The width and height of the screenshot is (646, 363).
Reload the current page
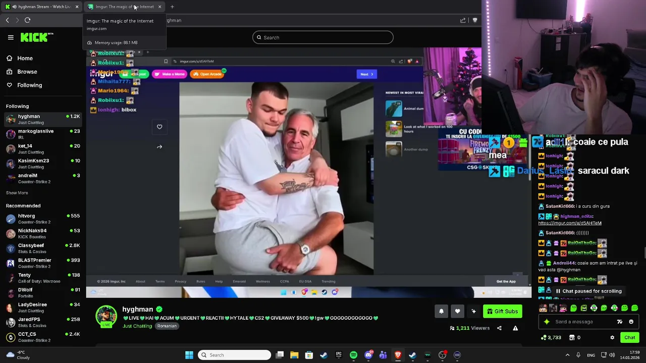point(27,20)
